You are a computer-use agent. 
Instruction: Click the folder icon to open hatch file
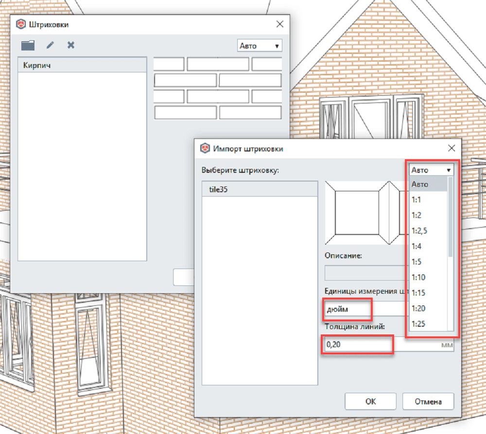(28, 45)
